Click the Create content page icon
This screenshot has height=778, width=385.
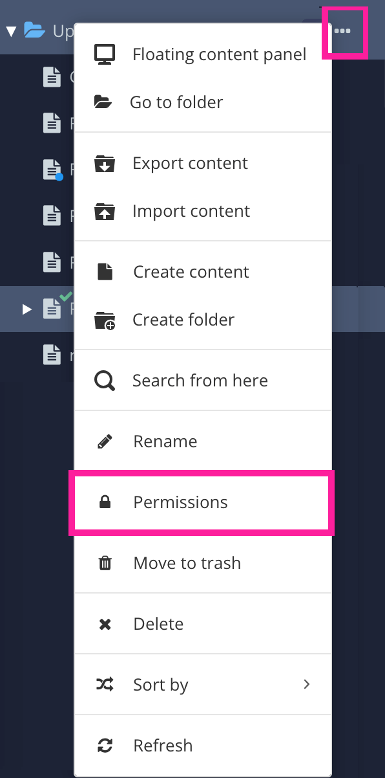click(x=103, y=271)
